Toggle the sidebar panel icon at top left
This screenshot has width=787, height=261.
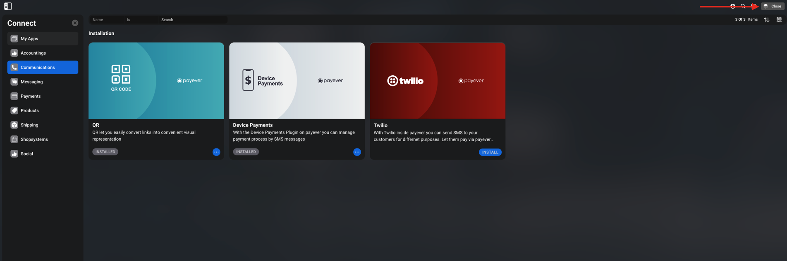[x=8, y=6]
